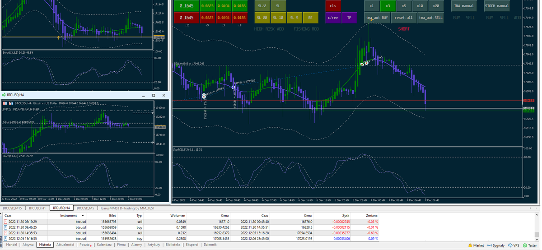Switch to BTCUSD,M5 chart tab
Viewport: 542px width, 250px height.
coord(85,208)
